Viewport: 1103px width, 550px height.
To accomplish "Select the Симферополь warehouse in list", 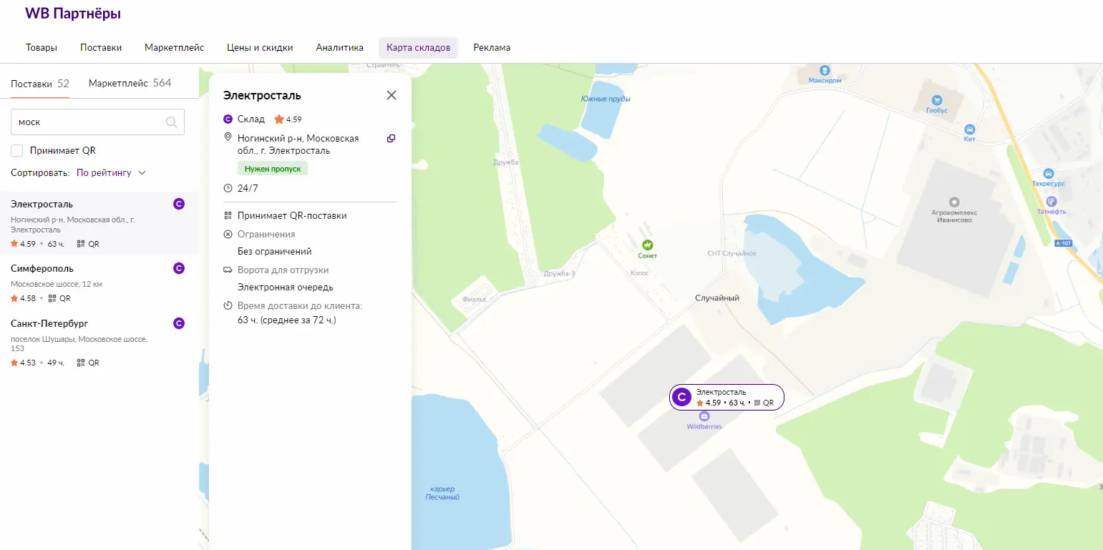I will (99, 283).
